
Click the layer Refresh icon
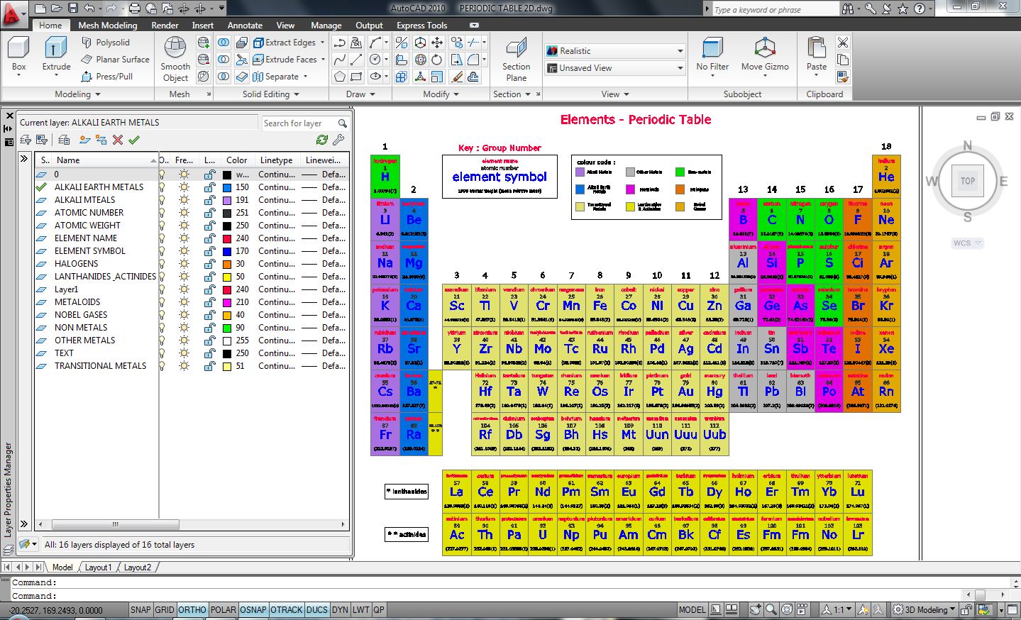pos(322,140)
